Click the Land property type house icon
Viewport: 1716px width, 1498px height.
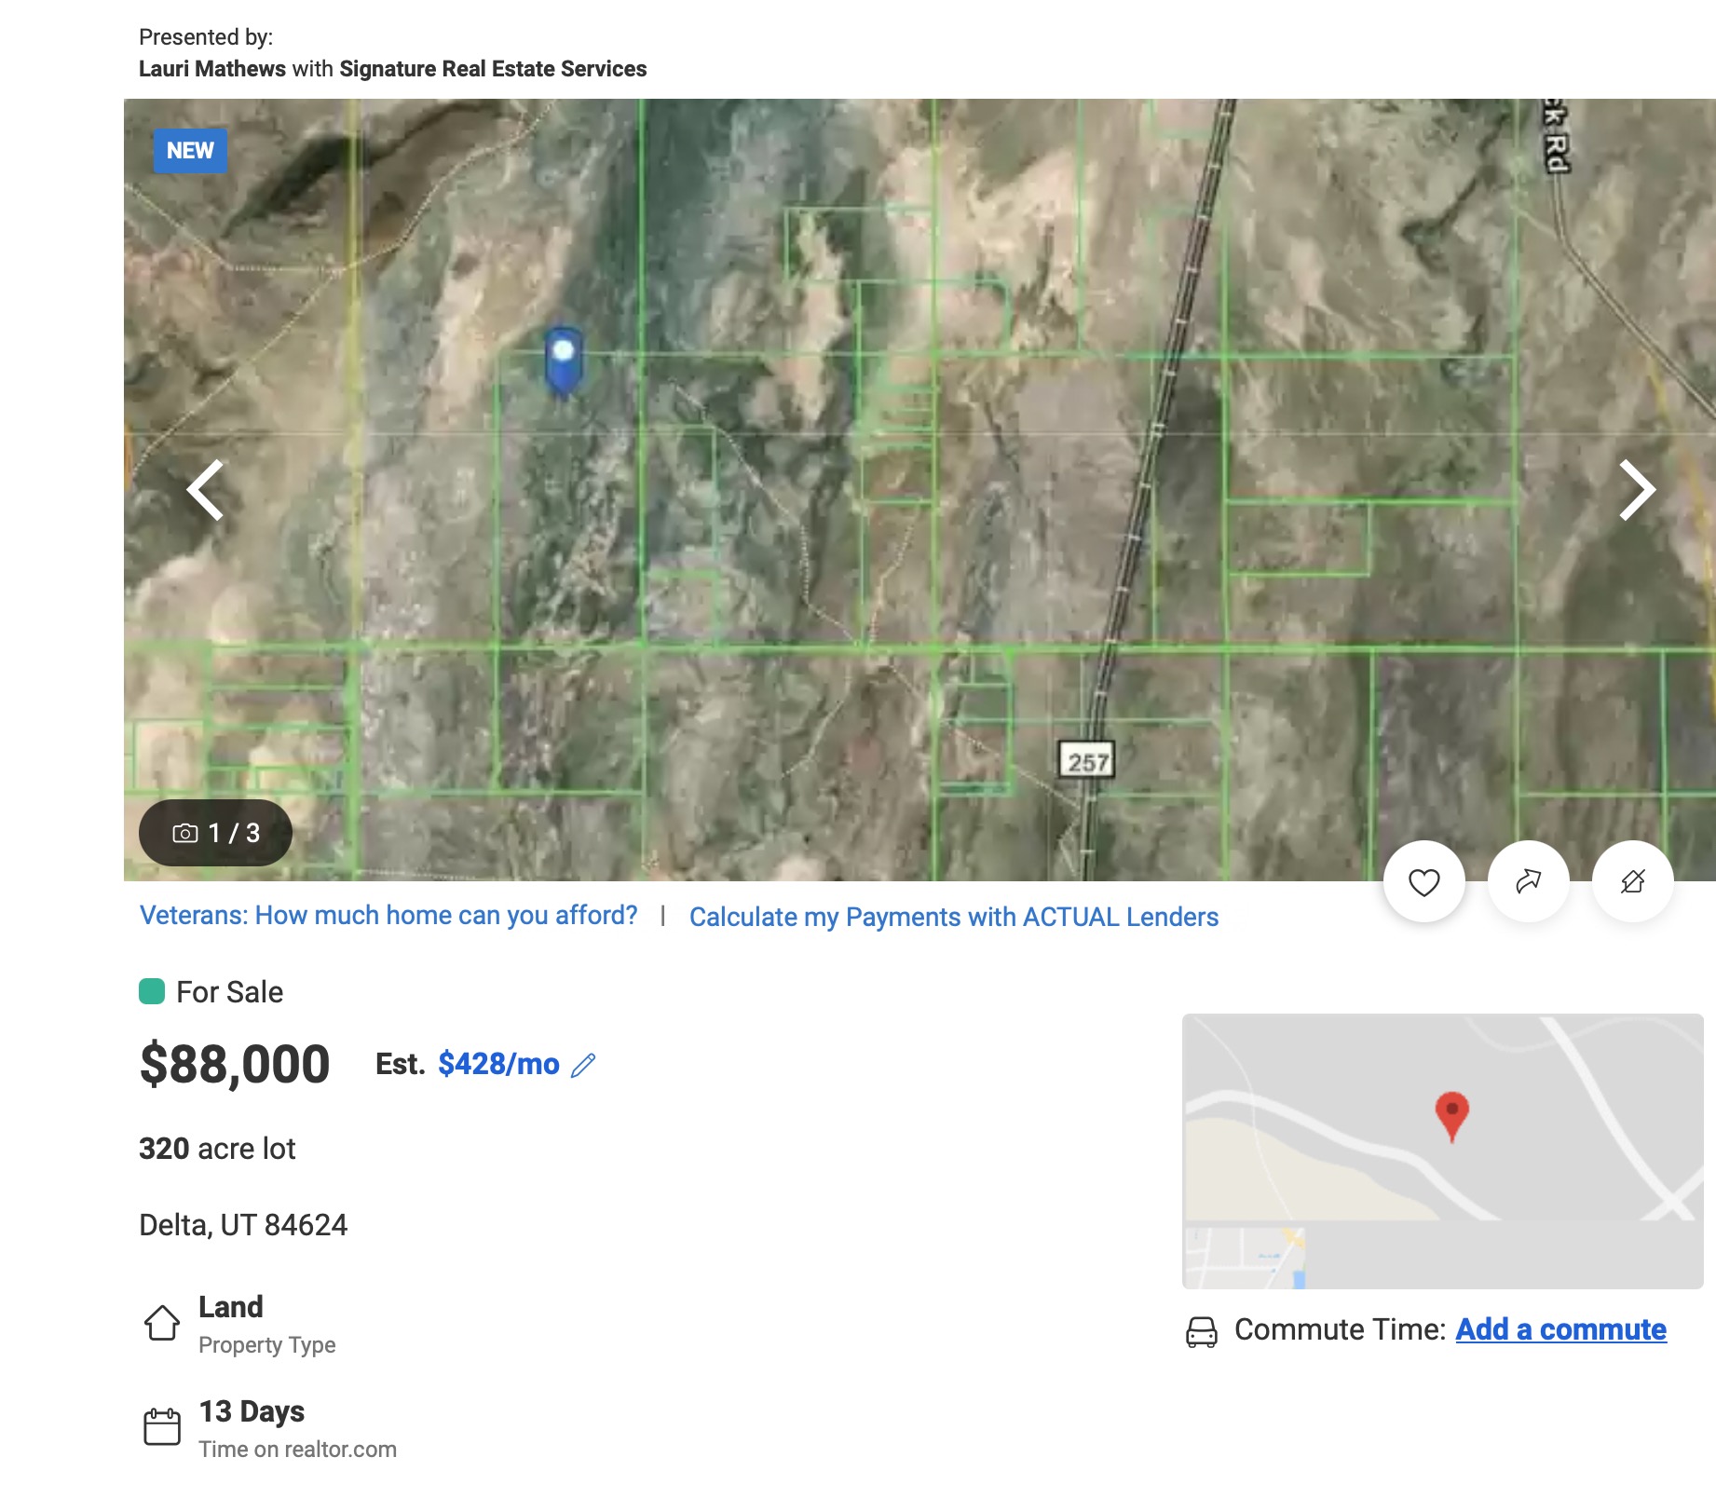pyautogui.click(x=162, y=1322)
